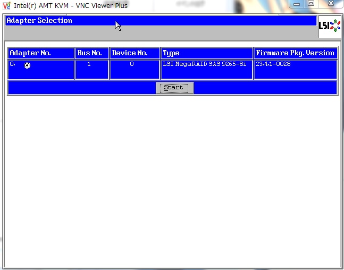Click the Bus No. column header
Screen dimensions: 344x270
(x=92, y=53)
